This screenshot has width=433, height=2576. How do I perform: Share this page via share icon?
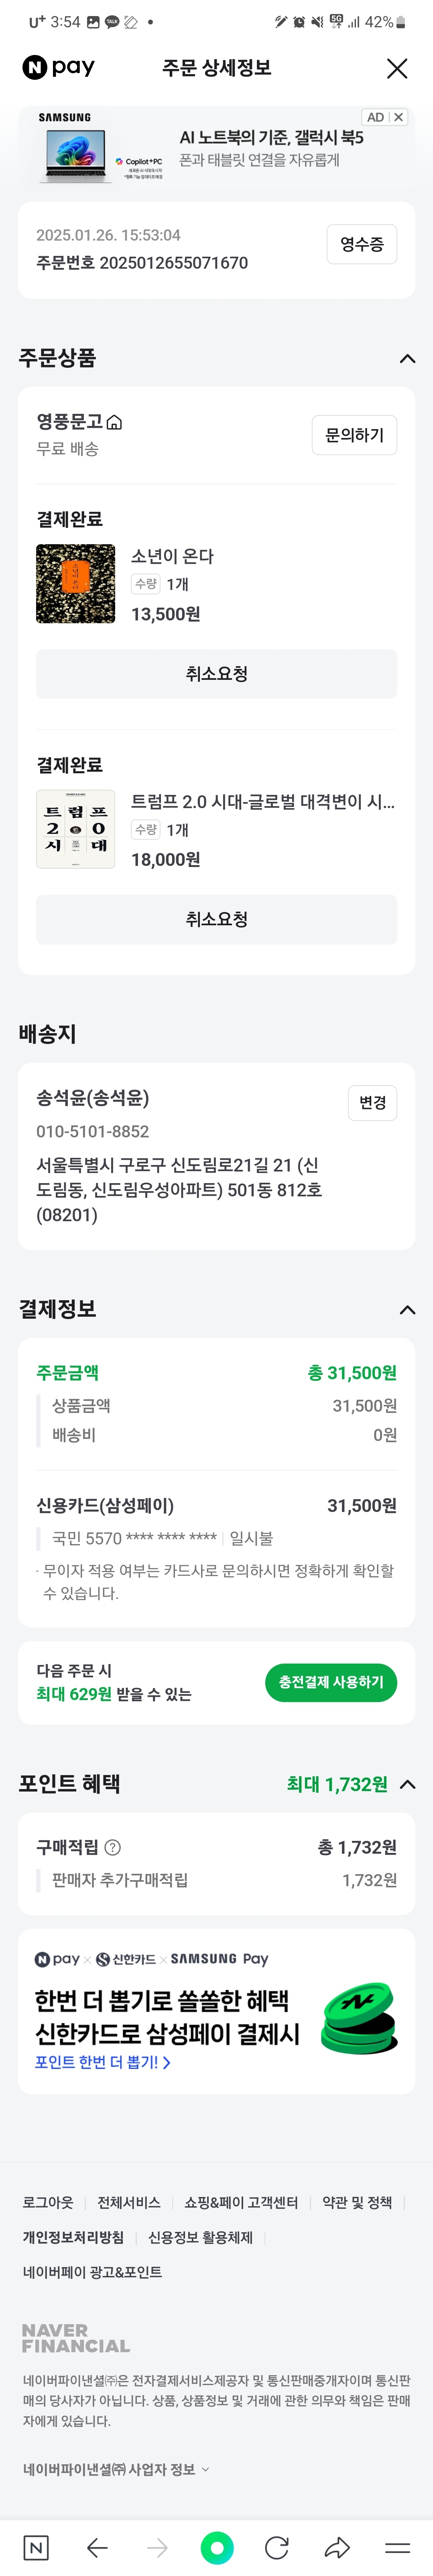tap(337, 2547)
